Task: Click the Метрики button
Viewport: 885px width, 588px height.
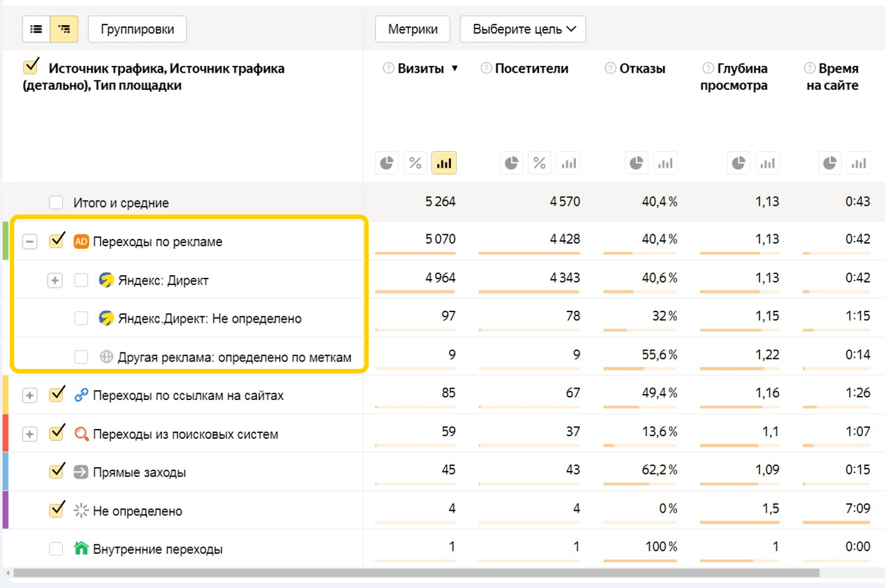Action: [412, 29]
